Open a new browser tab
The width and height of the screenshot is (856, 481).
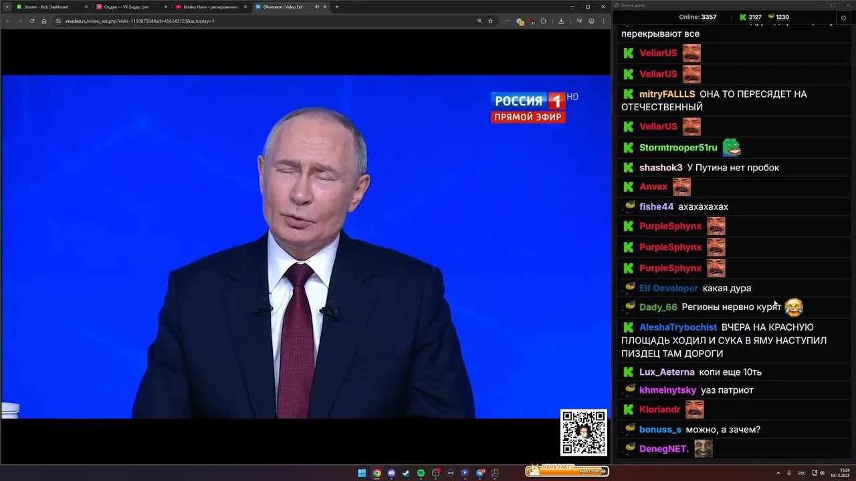tap(336, 7)
